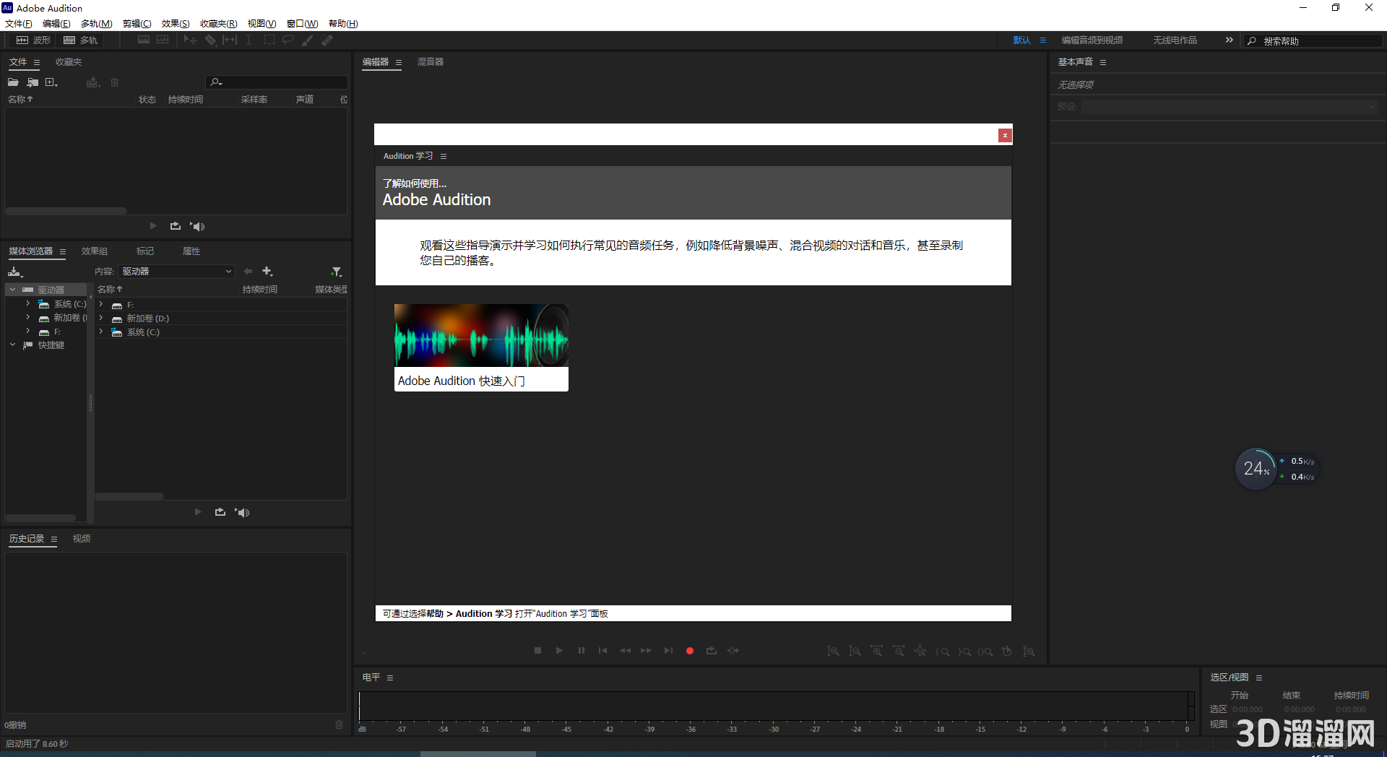Toggle loop playback on the transport bar
1387x757 pixels.
[x=711, y=651]
